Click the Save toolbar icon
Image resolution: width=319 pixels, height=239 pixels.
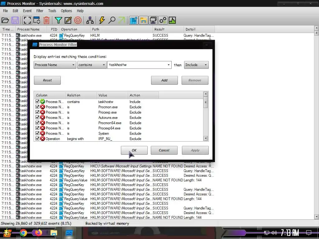coord(15,20)
